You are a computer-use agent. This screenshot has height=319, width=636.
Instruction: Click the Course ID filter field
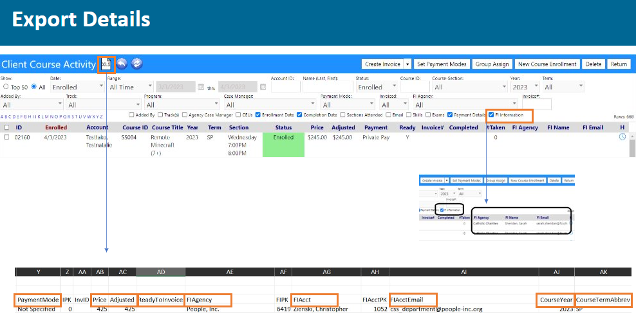pyautogui.click(x=415, y=87)
